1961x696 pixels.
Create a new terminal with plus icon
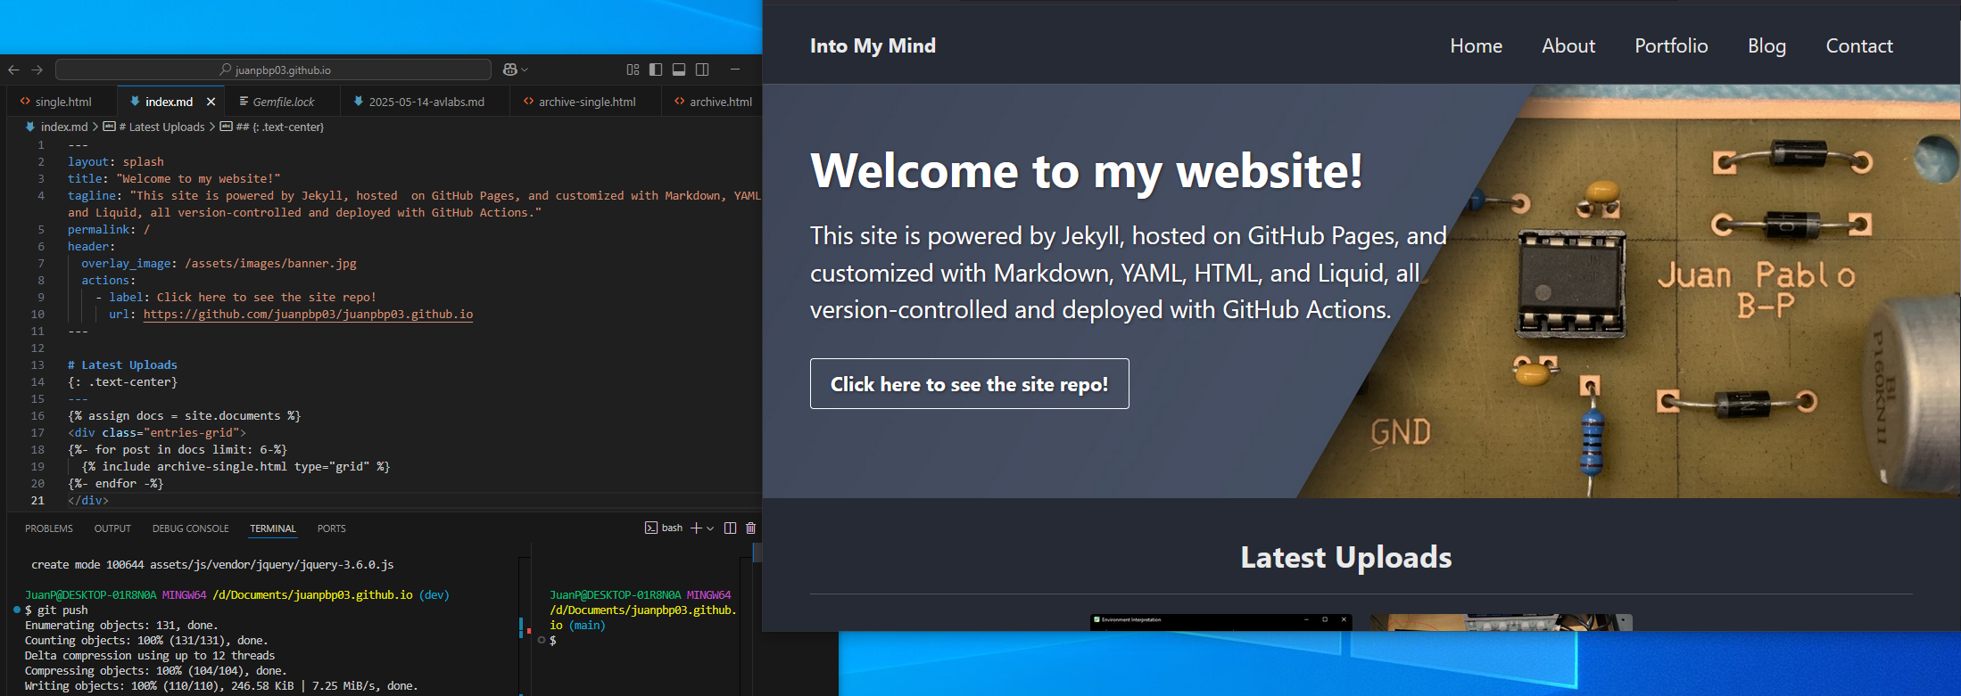pyautogui.click(x=696, y=528)
